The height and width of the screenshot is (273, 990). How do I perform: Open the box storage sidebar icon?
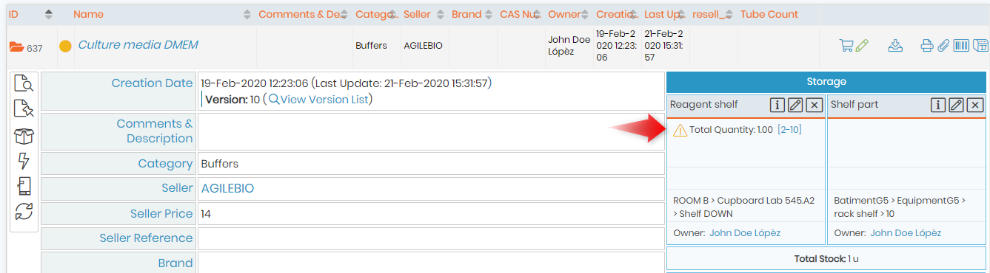(24, 136)
